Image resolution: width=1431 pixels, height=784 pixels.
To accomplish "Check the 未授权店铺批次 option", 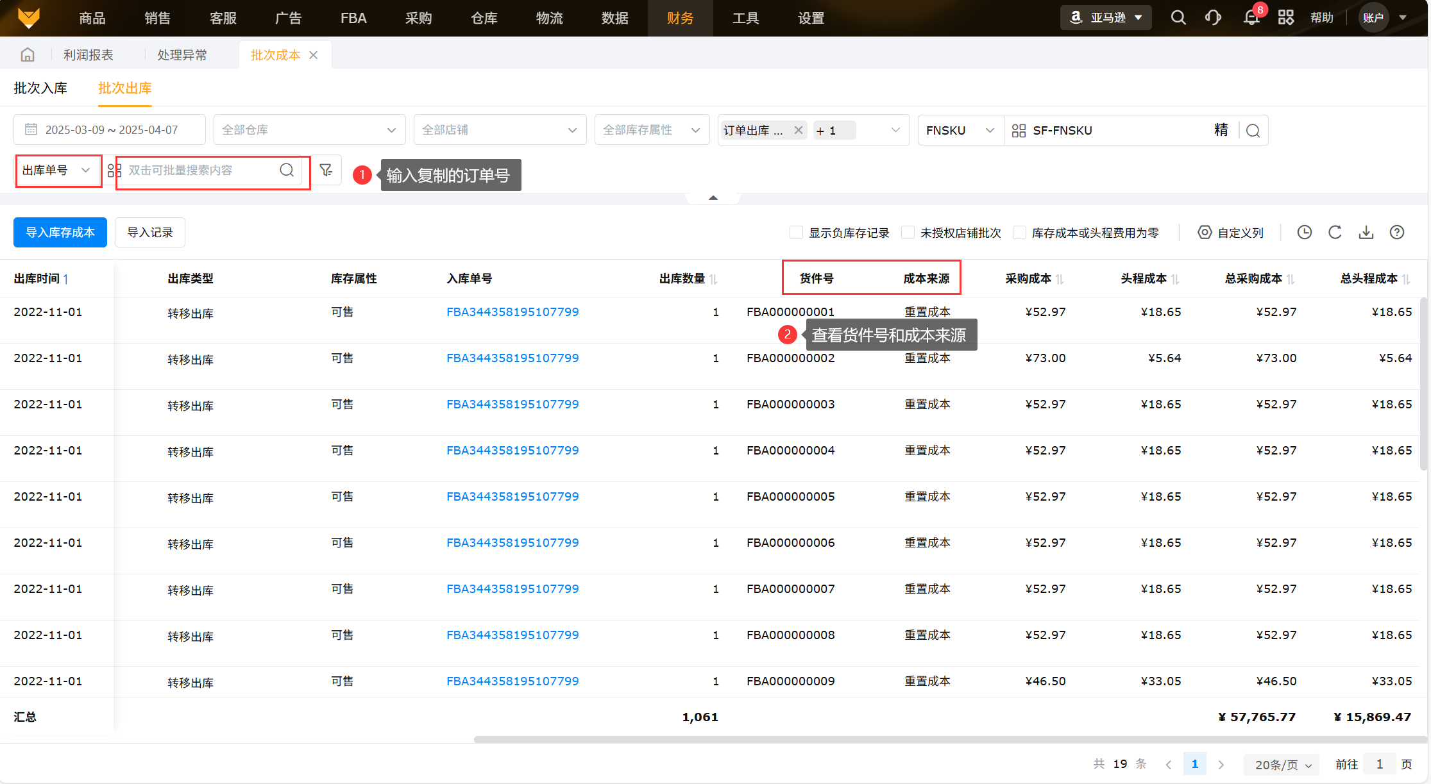I will tap(908, 233).
